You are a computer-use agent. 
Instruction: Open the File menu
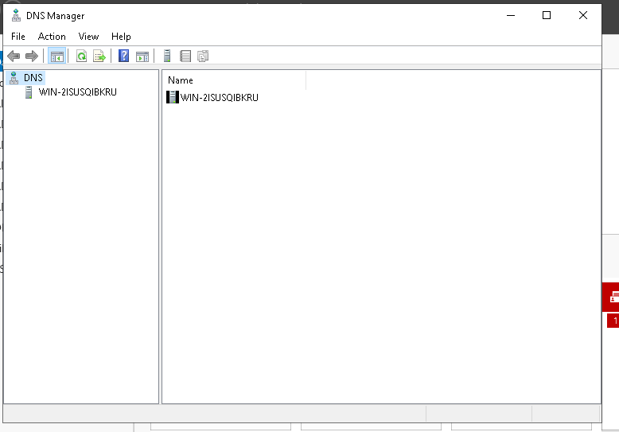[18, 37]
